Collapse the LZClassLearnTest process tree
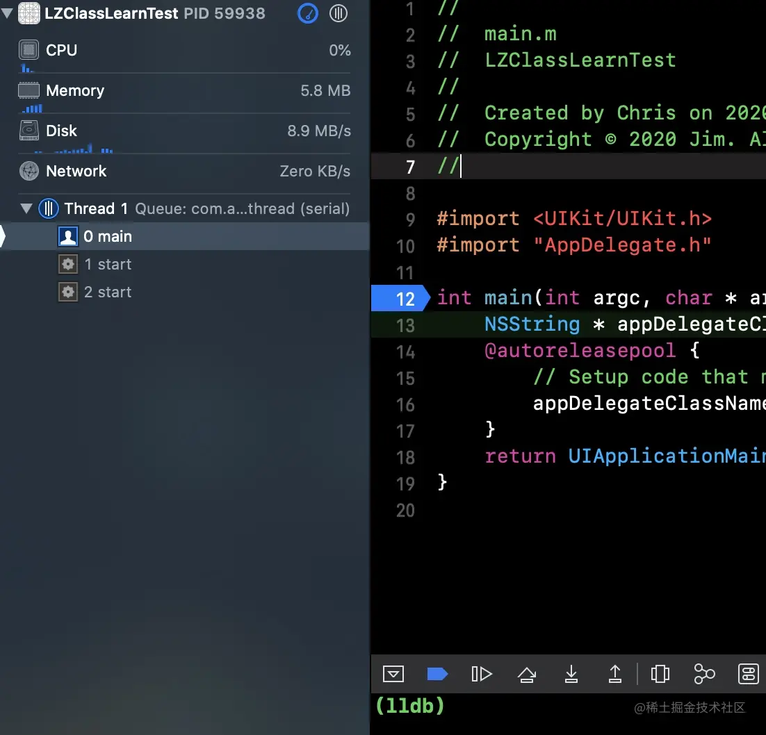The height and width of the screenshot is (735, 766). [x=7, y=13]
